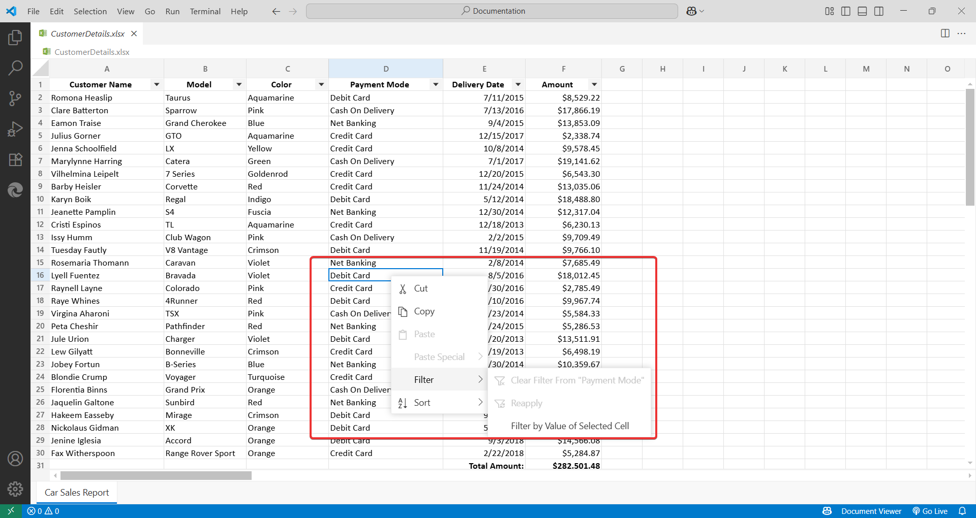
Task: Select the $282,501.48 total amount cell
Action: click(x=563, y=466)
